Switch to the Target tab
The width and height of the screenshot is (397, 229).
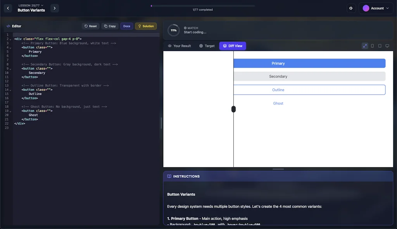coord(207,45)
